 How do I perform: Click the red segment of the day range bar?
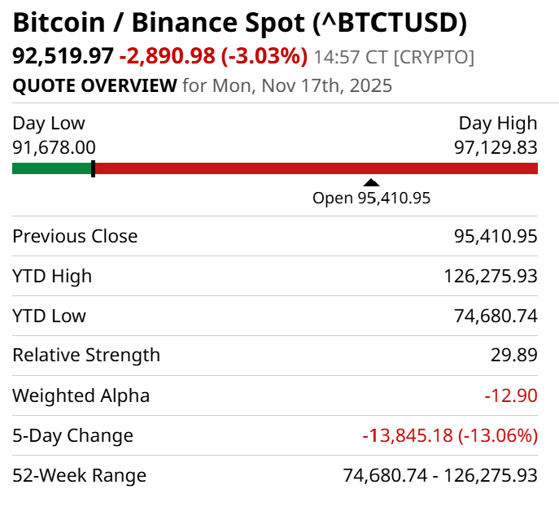tap(316, 168)
